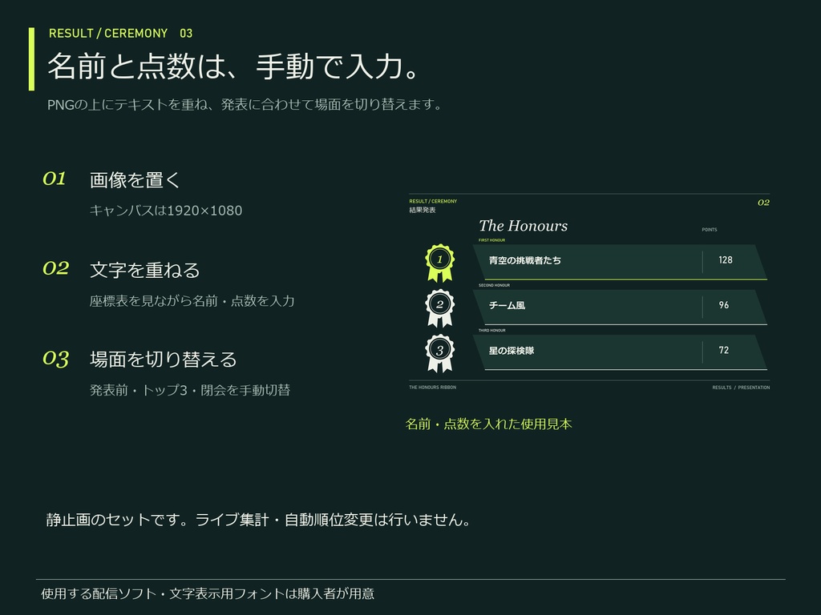Viewport: 821px width, 615px height.
Task: Click THE HONOURS RIBBON footer text
Action: click(x=432, y=388)
